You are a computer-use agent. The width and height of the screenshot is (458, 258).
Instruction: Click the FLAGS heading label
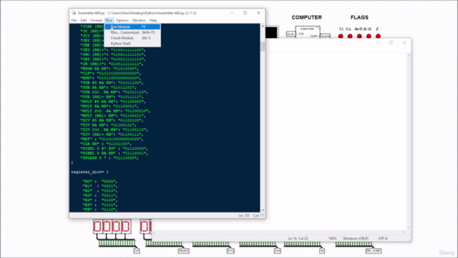[359, 17]
